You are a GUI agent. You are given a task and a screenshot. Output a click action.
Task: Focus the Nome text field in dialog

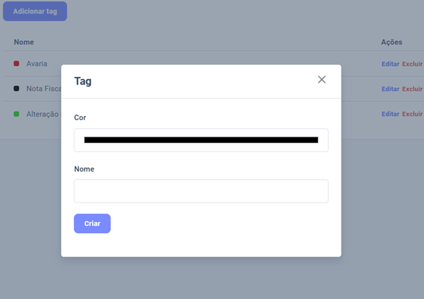click(201, 191)
